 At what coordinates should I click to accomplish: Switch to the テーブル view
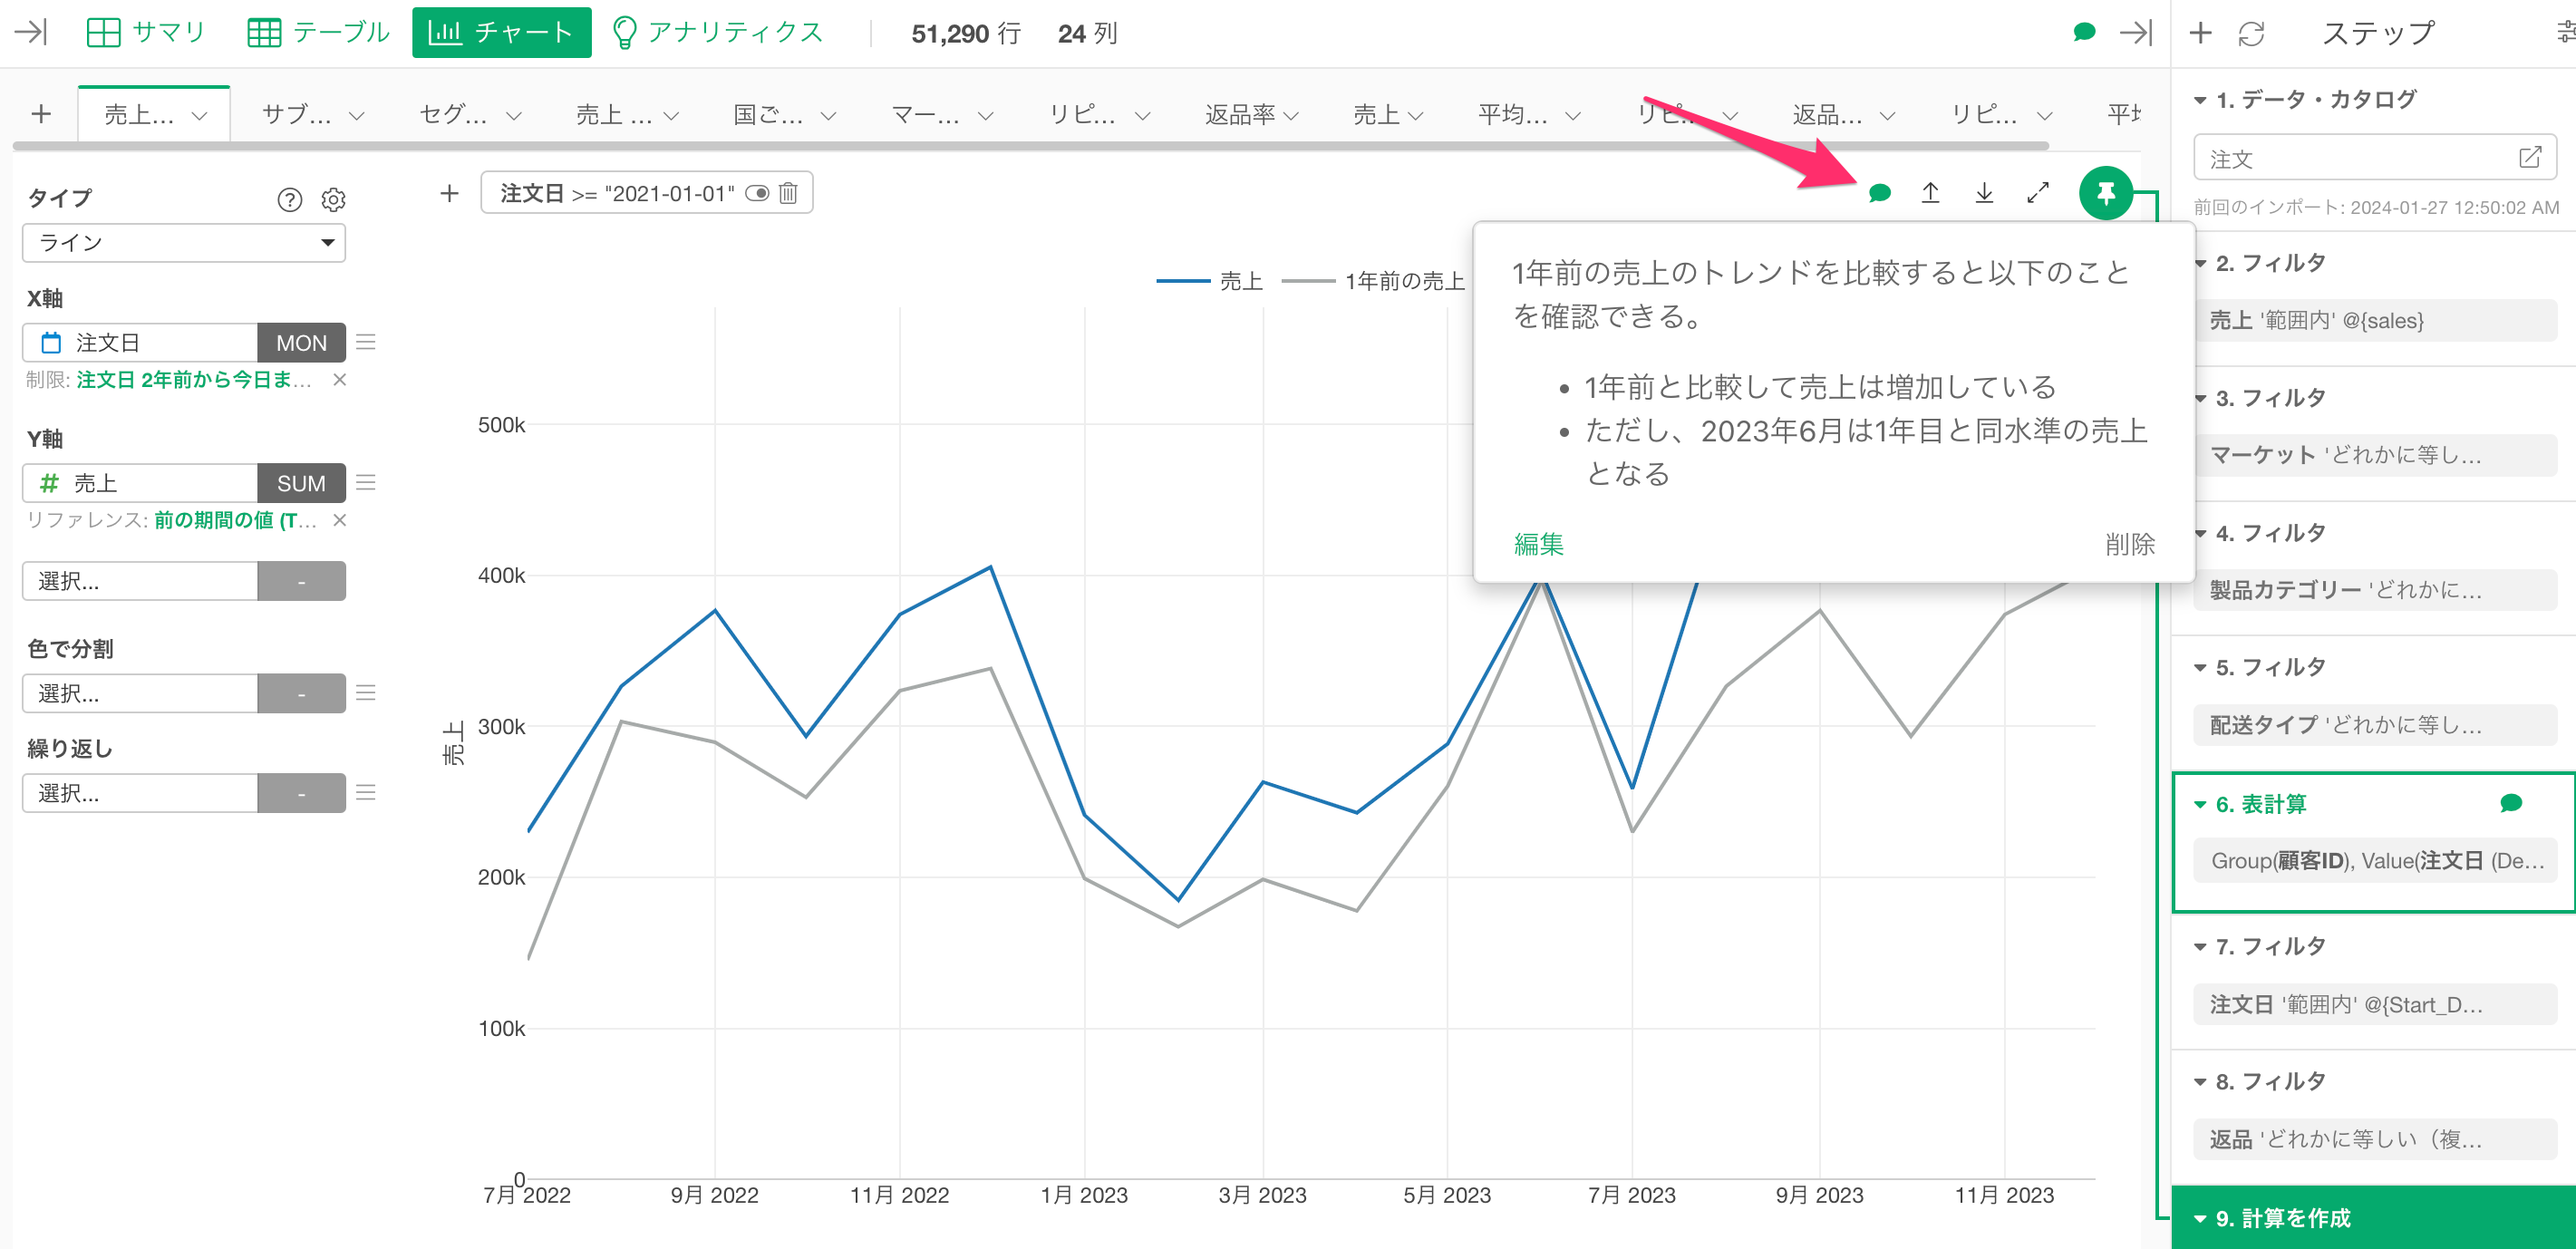(319, 32)
